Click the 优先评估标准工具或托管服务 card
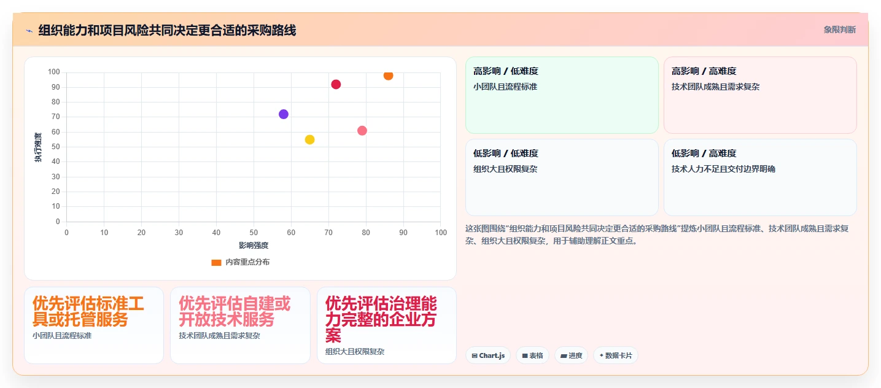 (94, 325)
